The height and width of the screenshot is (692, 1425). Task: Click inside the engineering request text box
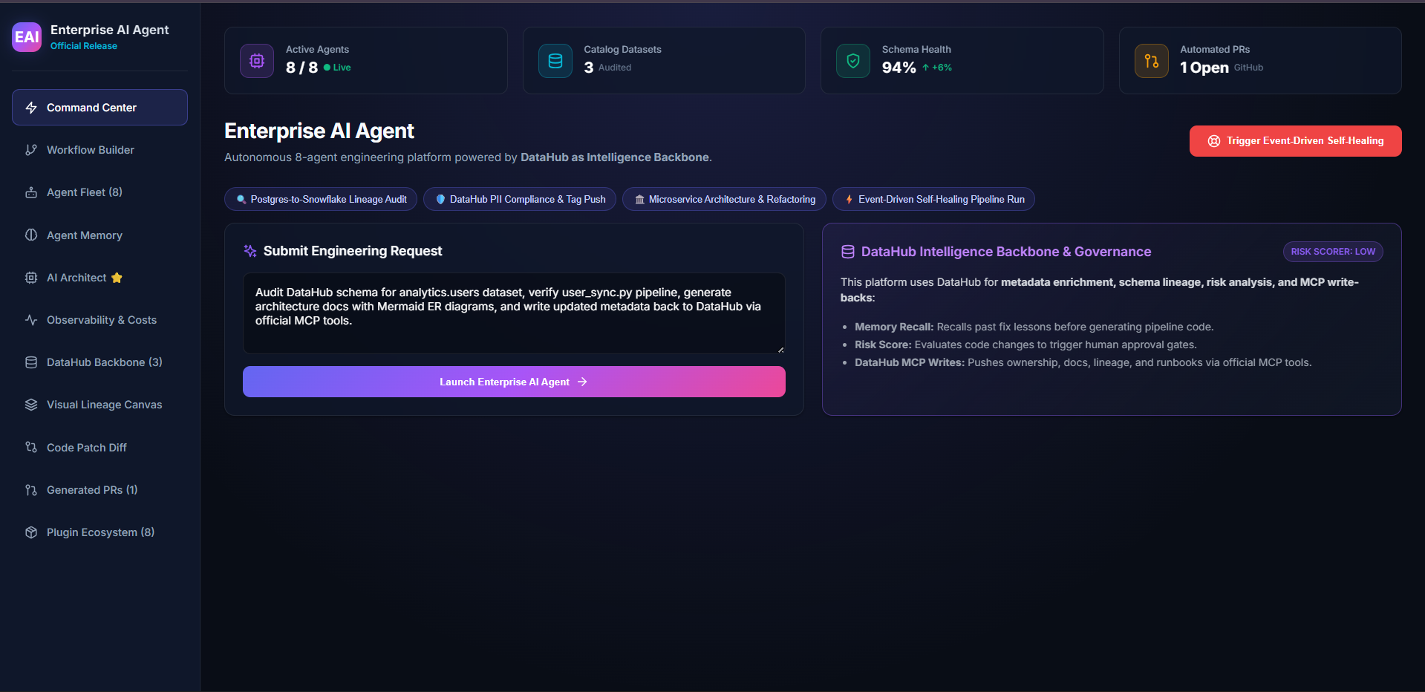tap(514, 313)
